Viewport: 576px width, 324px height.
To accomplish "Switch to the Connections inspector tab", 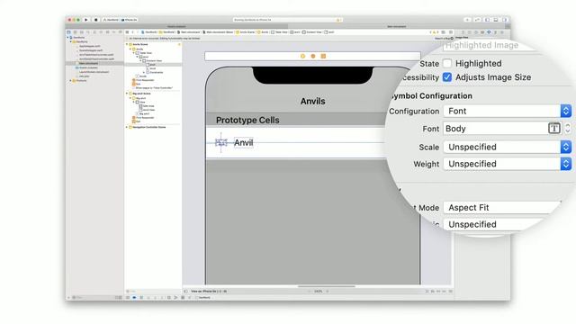I will [x=502, y=32].
